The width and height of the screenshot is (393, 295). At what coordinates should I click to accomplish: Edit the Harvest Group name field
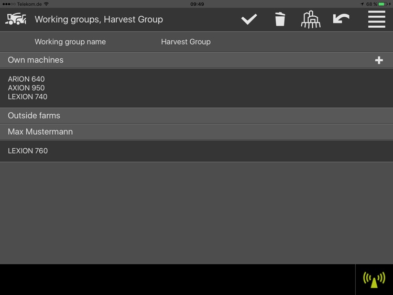click(185, 41)
